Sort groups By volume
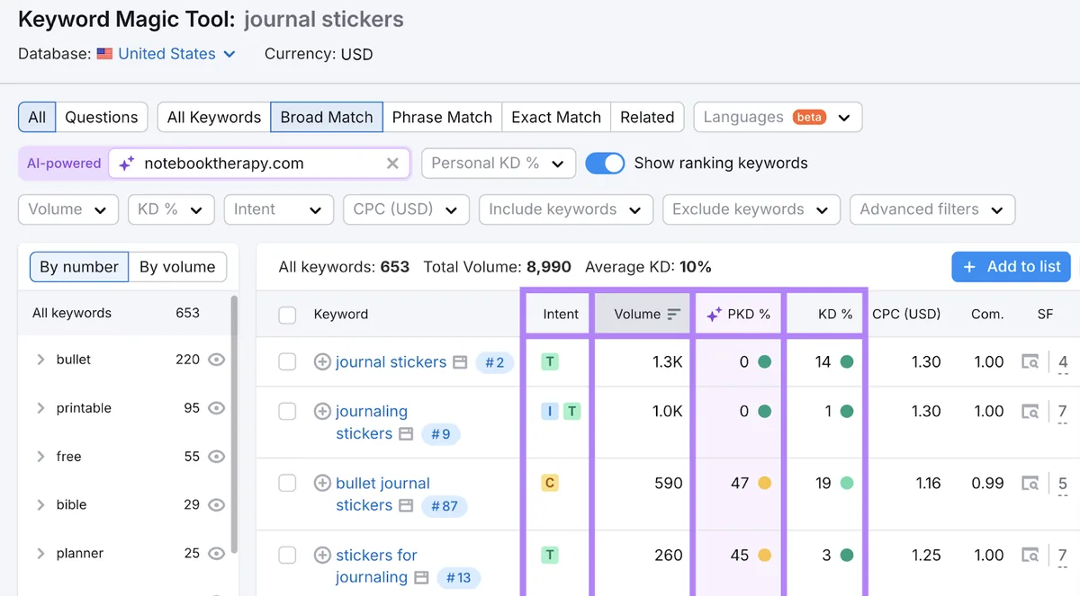 tap(177, 267)
